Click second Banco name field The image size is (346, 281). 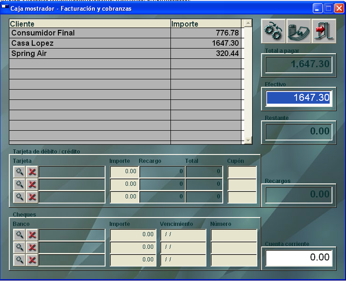[x=72, y=247]
